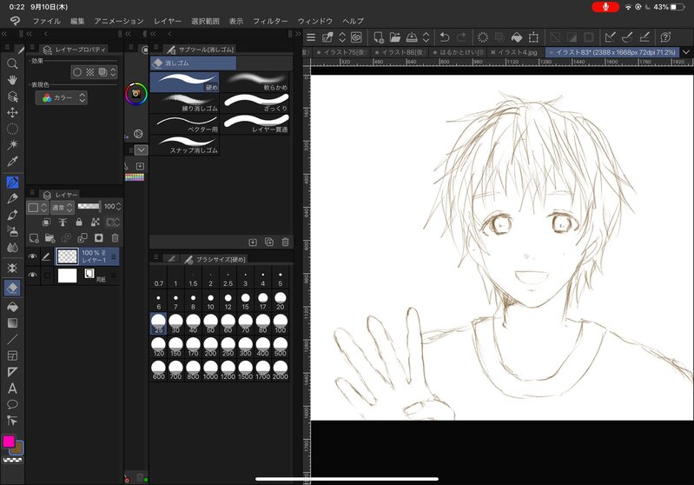This screenshot has width=694, height=485.
Task: Open the フィルター menu
Action: (269, 20)
